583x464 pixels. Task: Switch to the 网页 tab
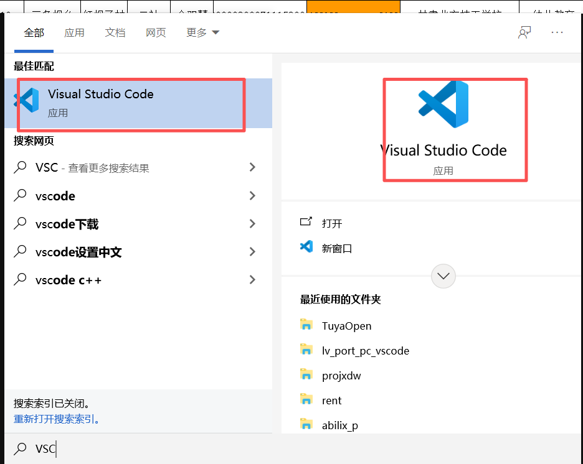point(156,33)
